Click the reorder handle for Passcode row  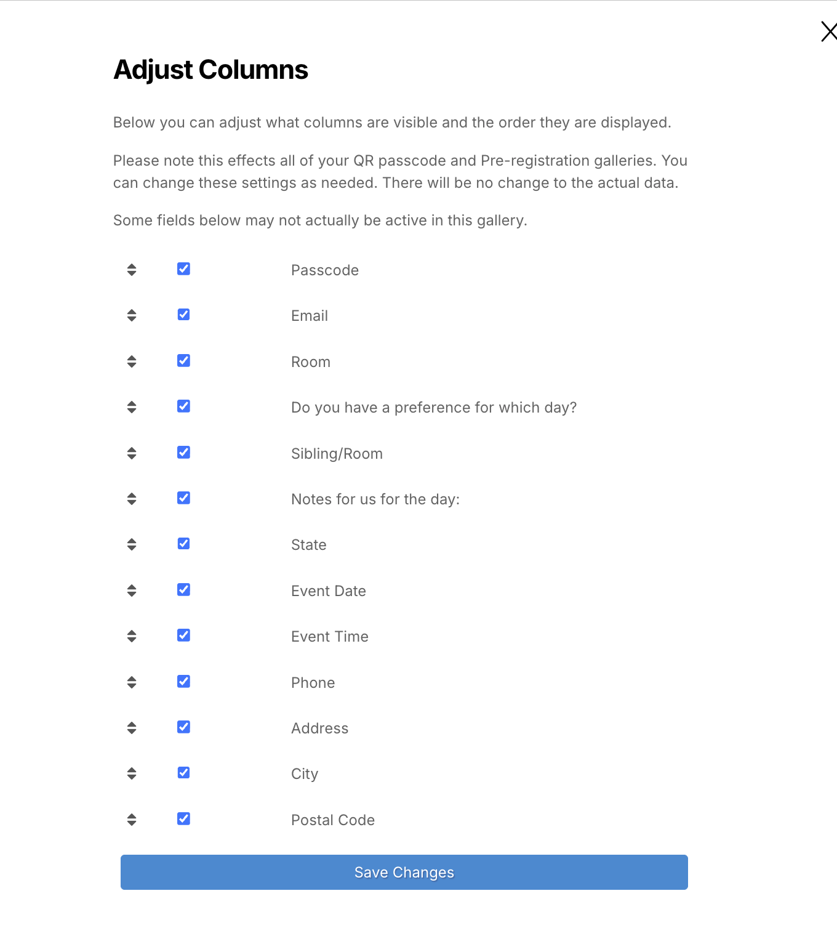pyautogui.click(x=132, y=270)
